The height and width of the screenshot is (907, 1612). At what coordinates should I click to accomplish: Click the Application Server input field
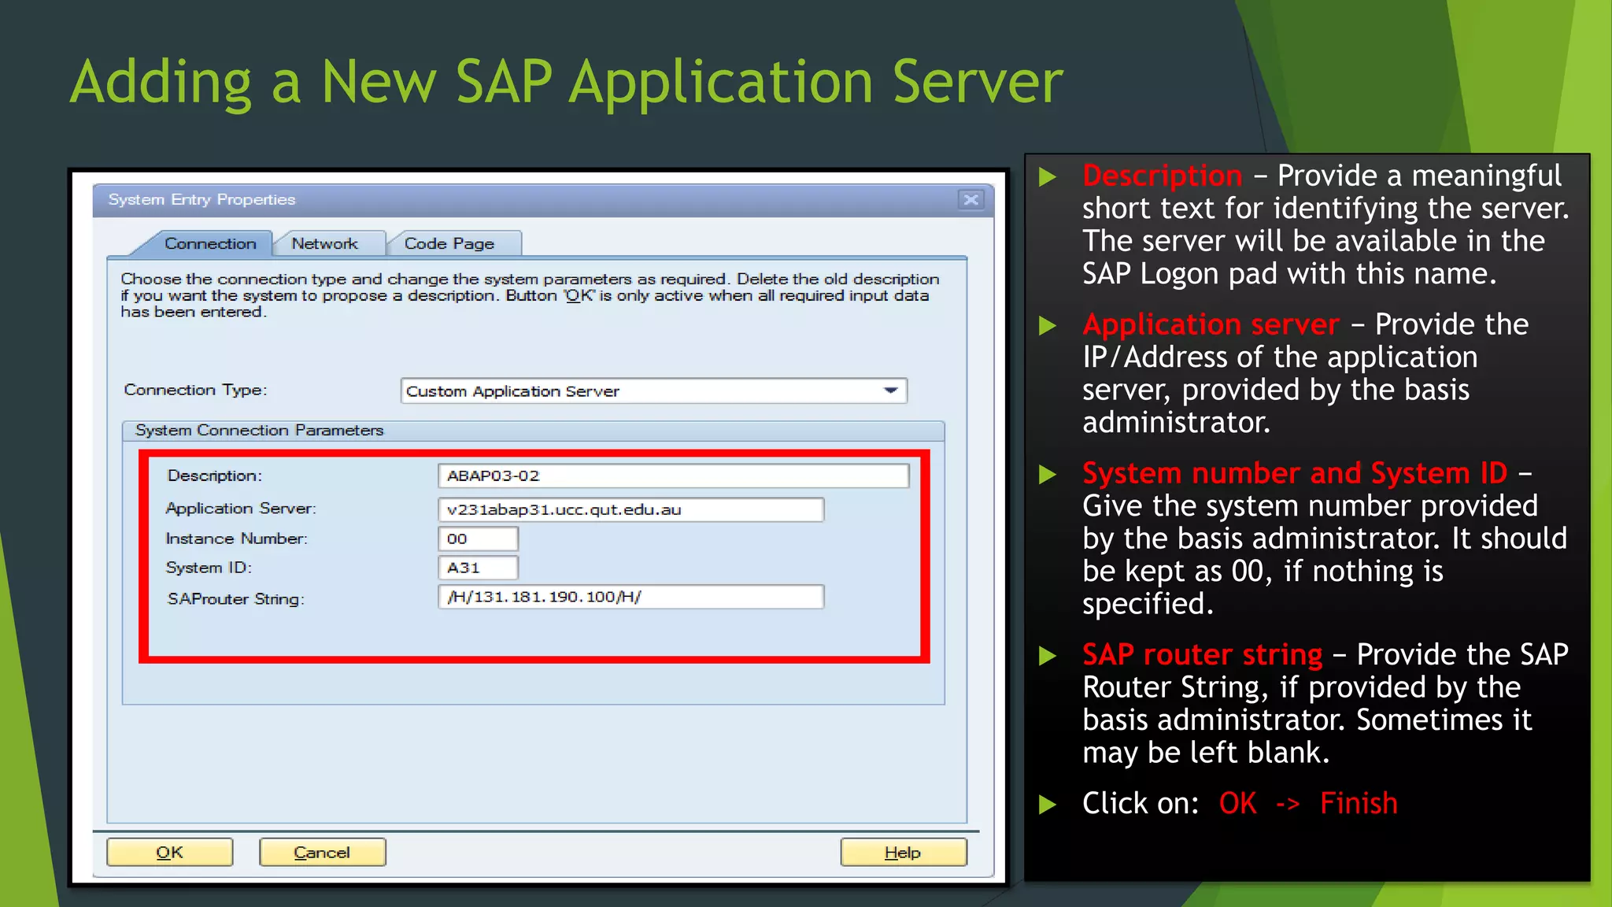point(630,509)
